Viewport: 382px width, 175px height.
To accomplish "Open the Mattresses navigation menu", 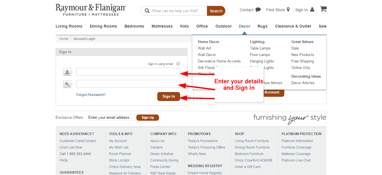I will (162, 26).
